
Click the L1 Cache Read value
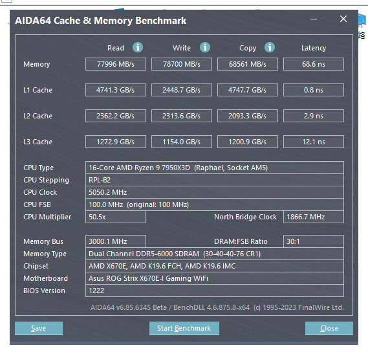(116, 90)
